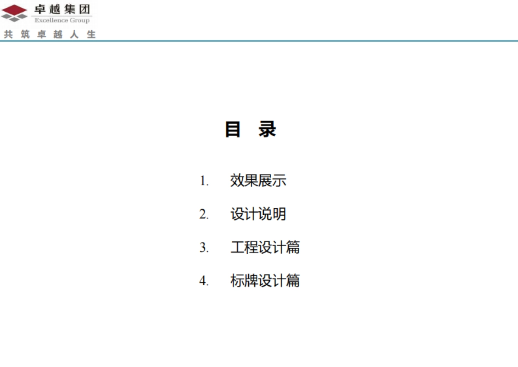Image resolution: width=518 pixels, height=367 pixels.
Task: Click the 卓越集团 company name text
Action: (62, 9)
